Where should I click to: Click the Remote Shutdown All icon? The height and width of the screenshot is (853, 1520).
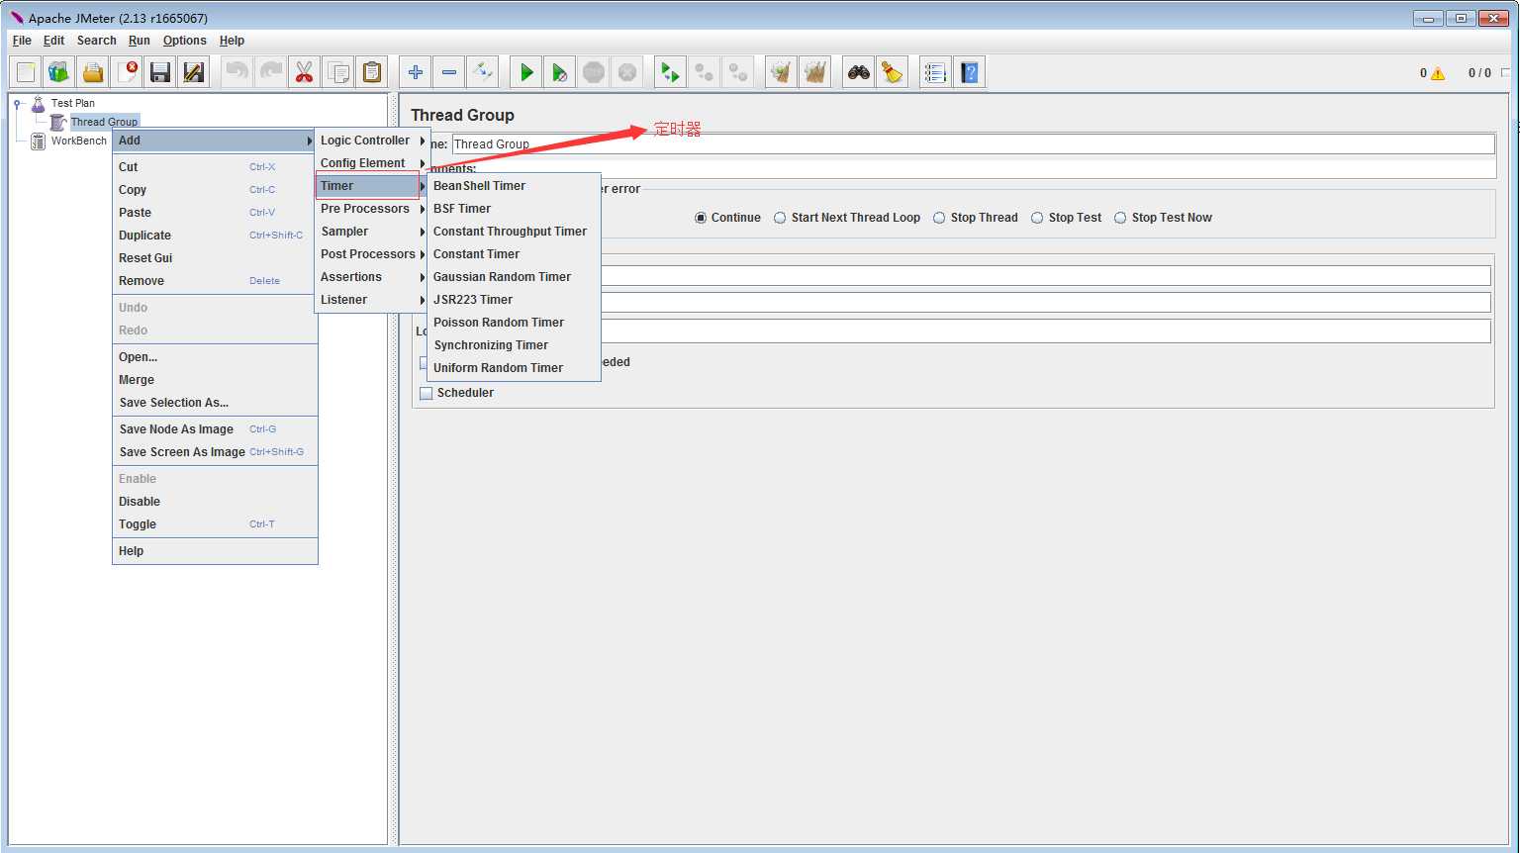tap(738, 72)
